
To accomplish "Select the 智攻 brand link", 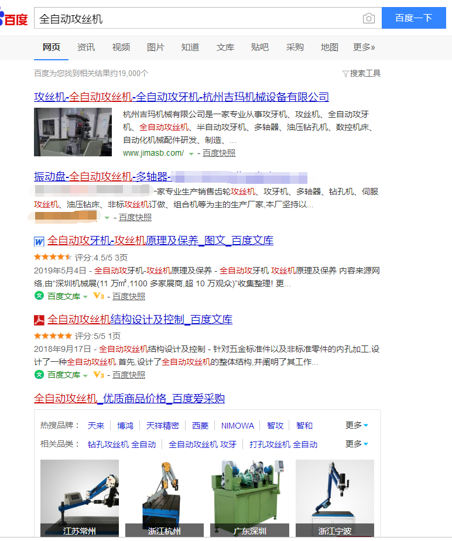I will pos(275,426).
